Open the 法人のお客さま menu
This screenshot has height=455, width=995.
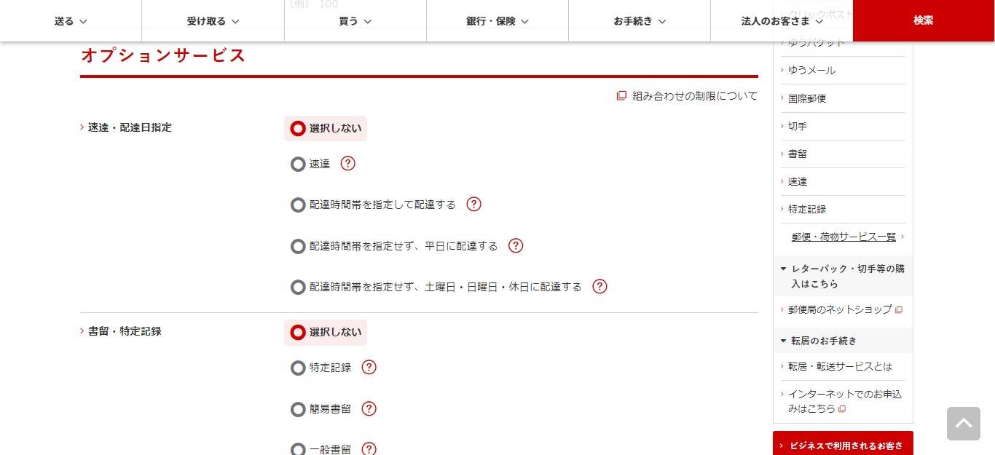(x=782, y=21)
